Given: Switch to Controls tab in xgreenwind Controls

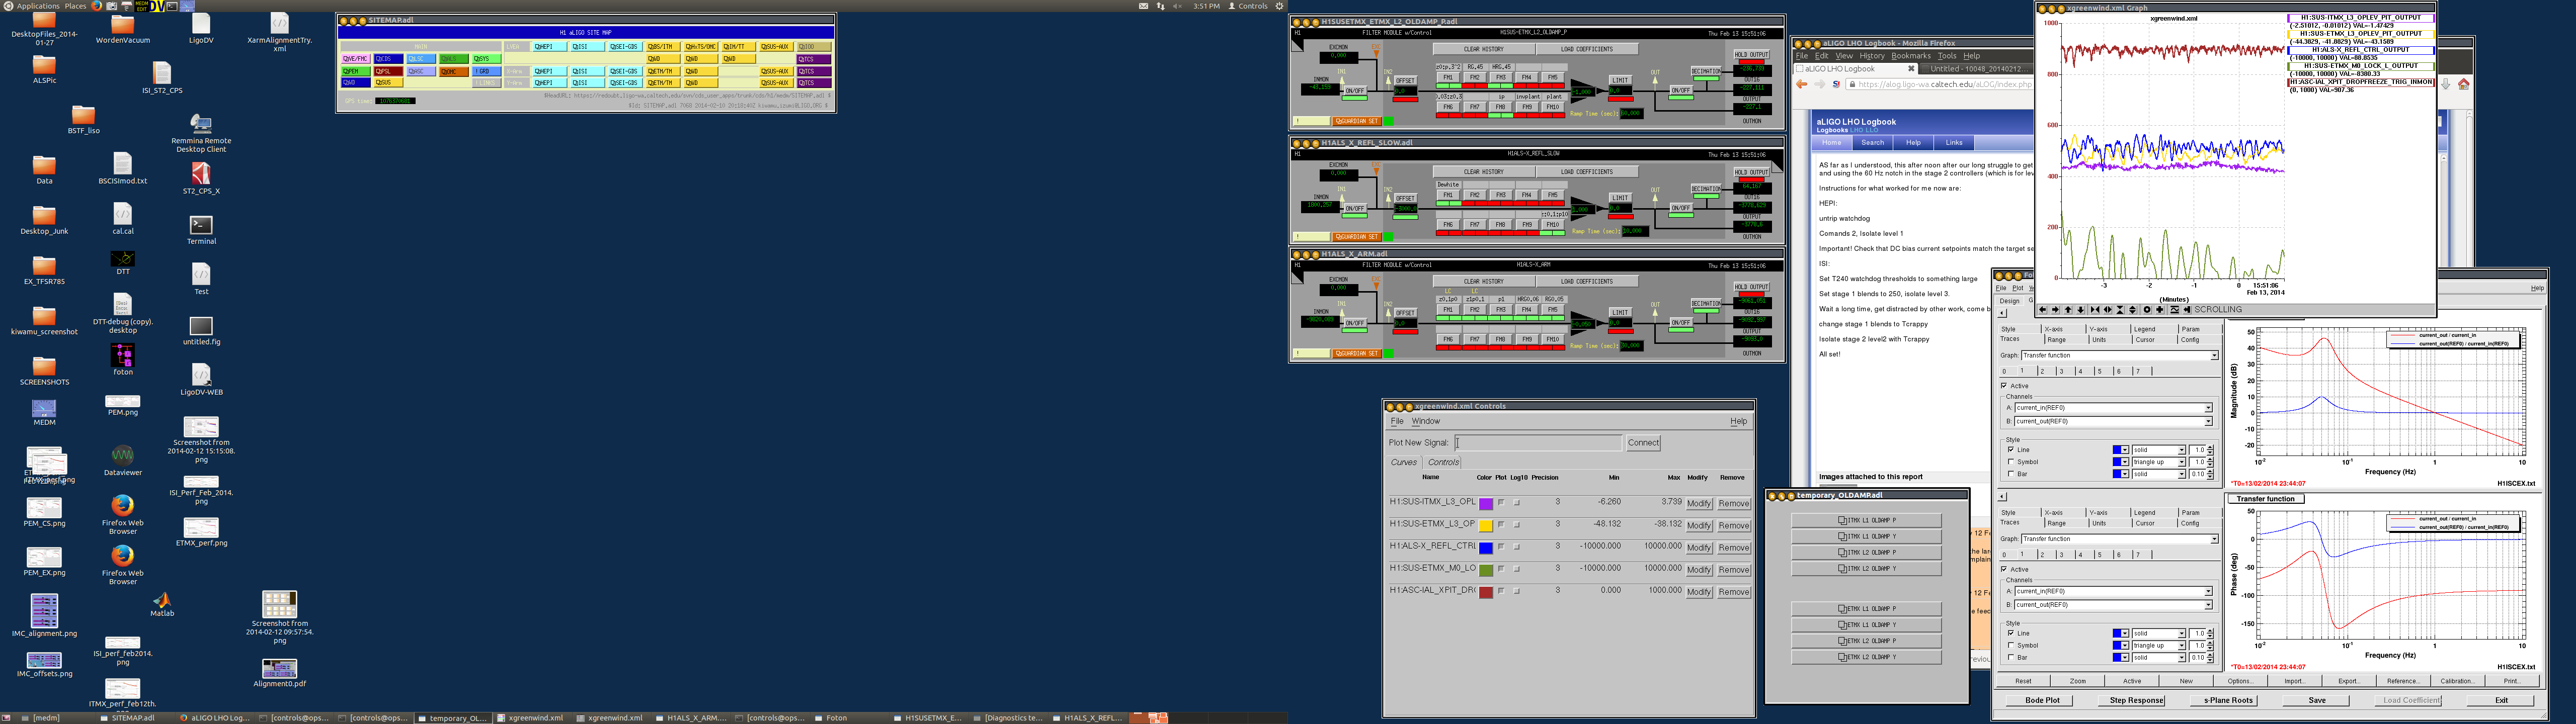Looking at the screenshot, I should (1443, 462).
